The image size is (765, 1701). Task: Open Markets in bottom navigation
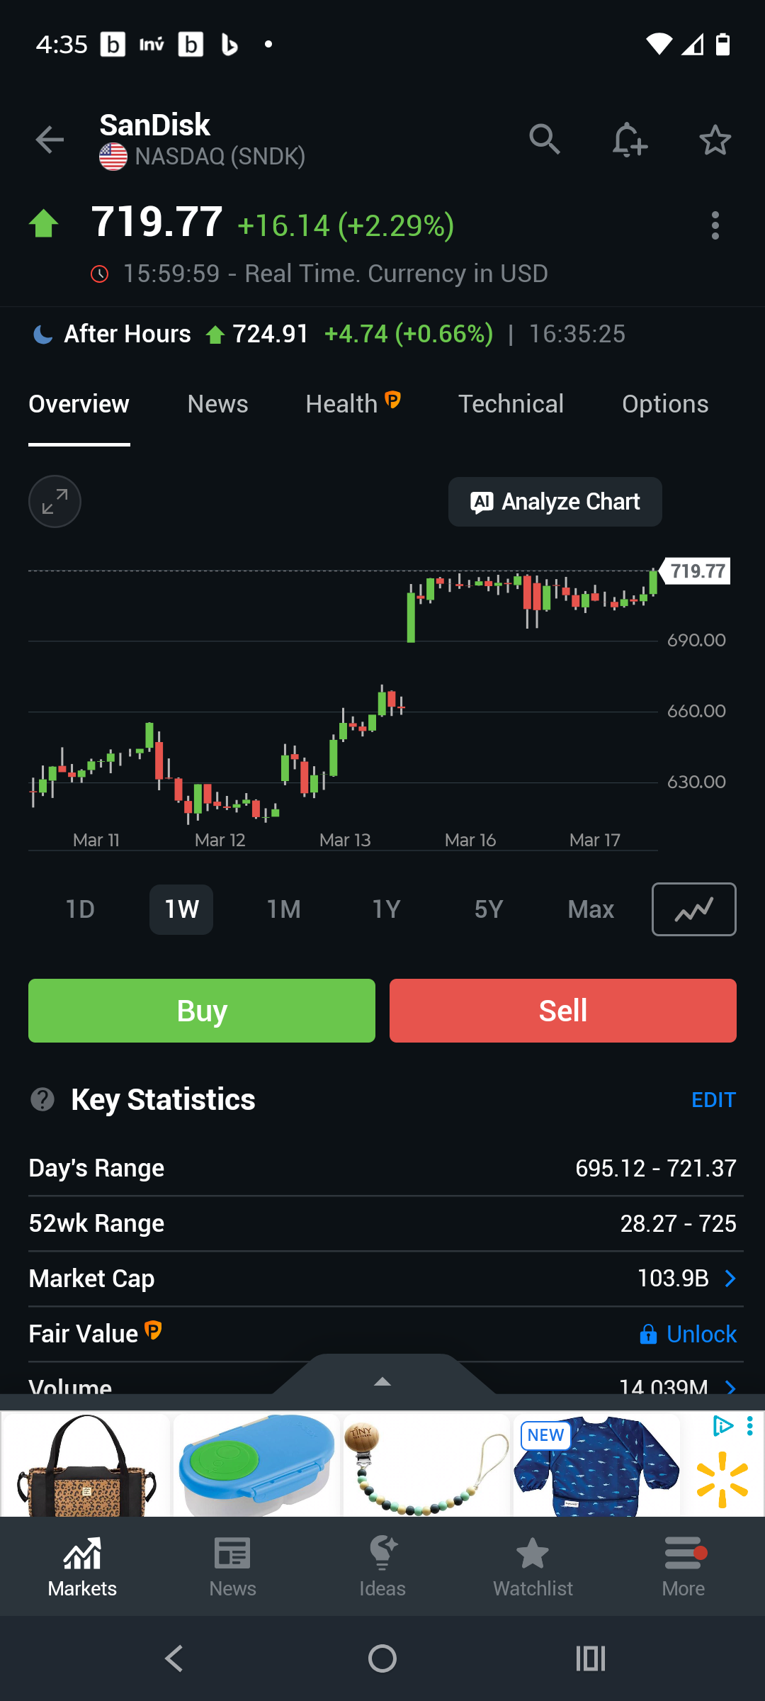click(x=82, y=1567)
